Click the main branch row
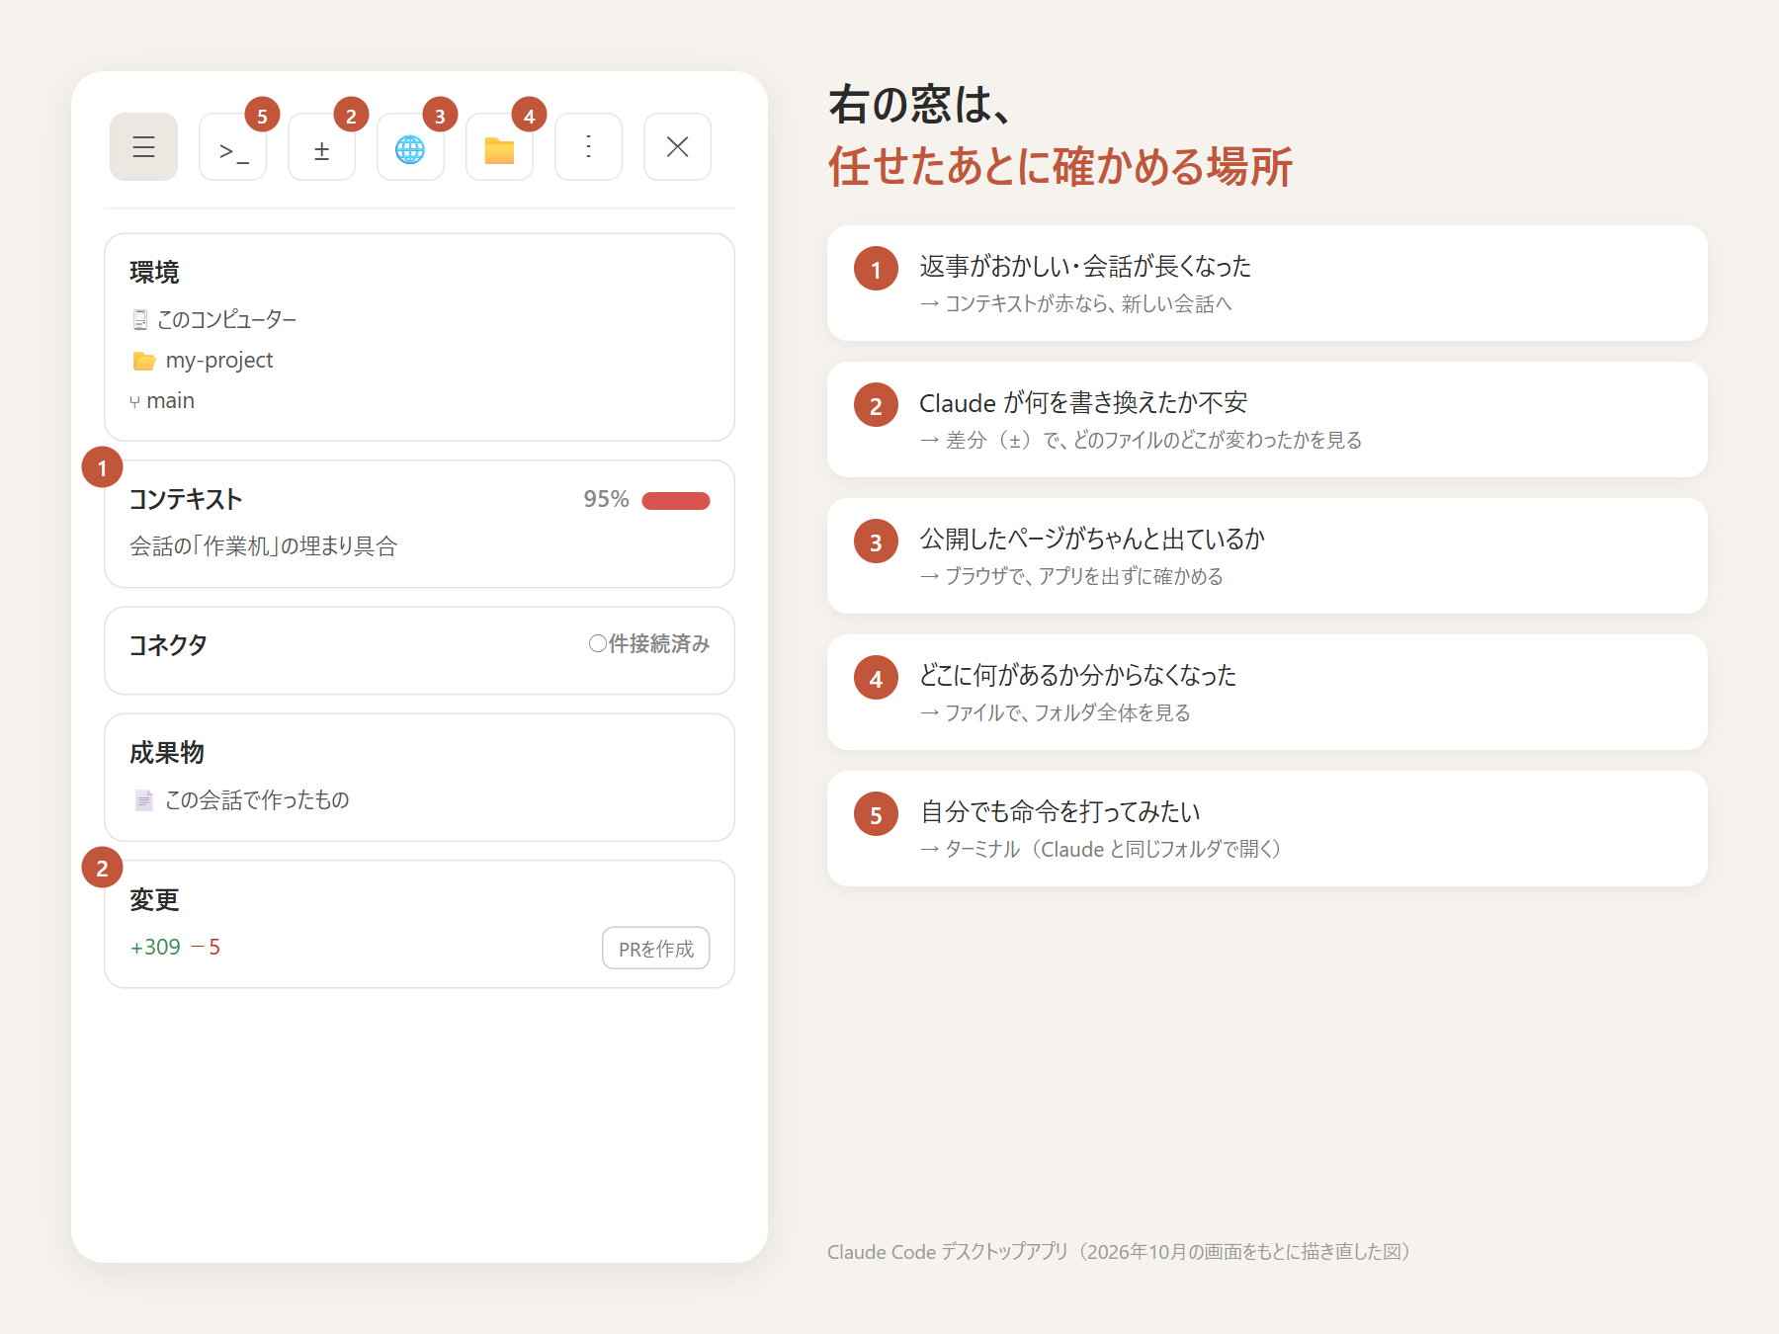The image size is (1779, 1334). pyautogui.click(x=162, y=401)
